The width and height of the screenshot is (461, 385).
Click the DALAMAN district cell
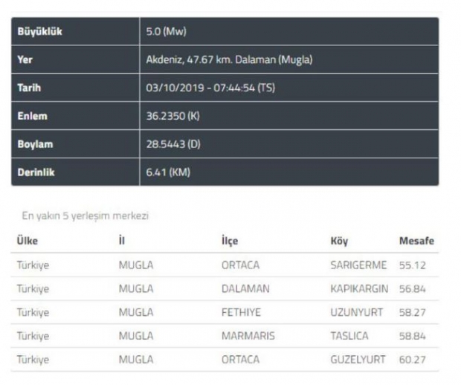[x=245, y=288]
